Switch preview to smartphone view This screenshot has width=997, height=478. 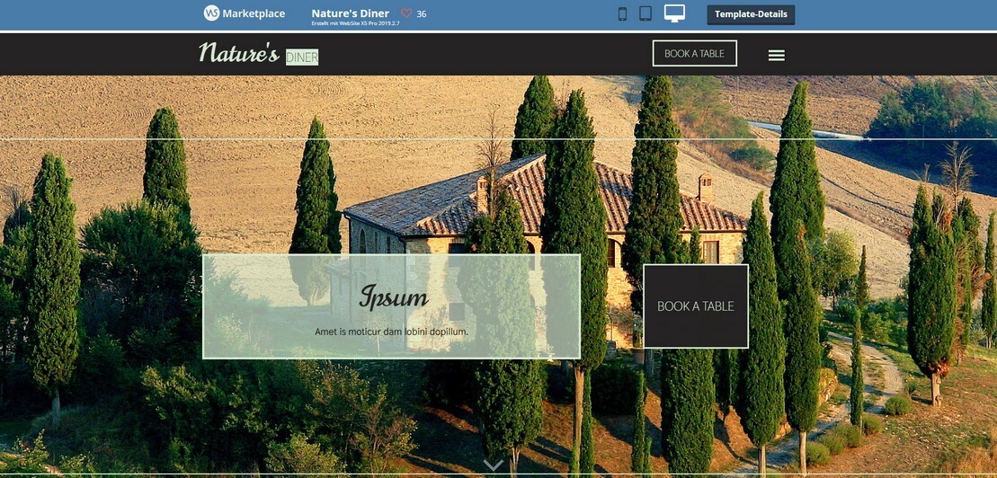622,13
